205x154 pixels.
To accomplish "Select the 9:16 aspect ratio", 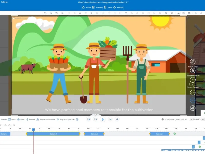I will click(193, 93).
